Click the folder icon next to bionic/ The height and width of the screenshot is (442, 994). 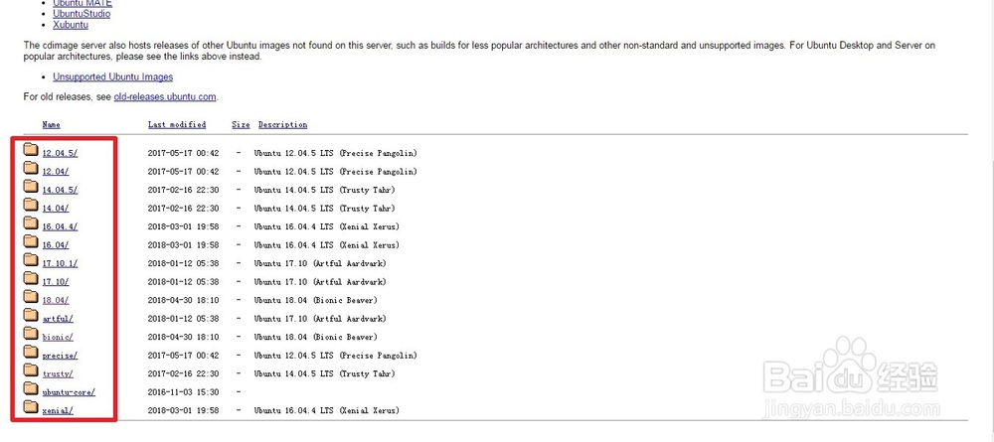click(31, 334)
